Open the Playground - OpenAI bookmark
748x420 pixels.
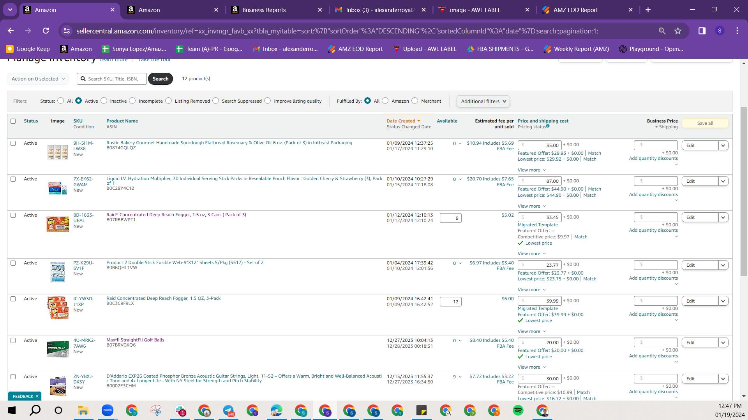(651, 49)
